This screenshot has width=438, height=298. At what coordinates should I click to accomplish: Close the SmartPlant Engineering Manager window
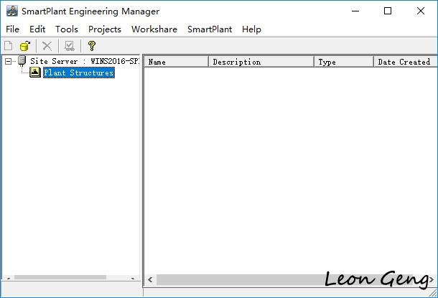420,11
